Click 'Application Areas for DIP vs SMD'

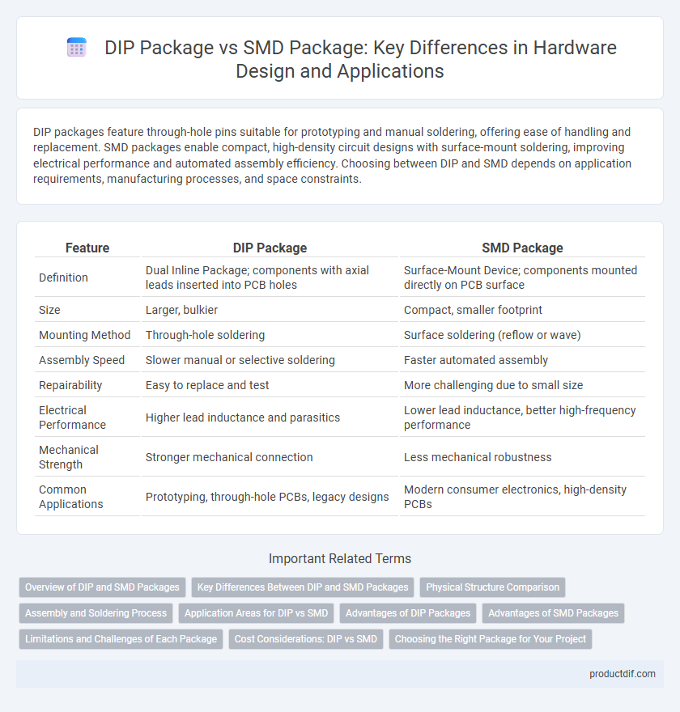[256, 613]
